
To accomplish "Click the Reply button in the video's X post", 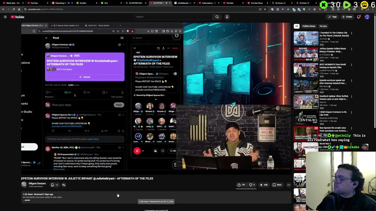I will tap(119, 105).
